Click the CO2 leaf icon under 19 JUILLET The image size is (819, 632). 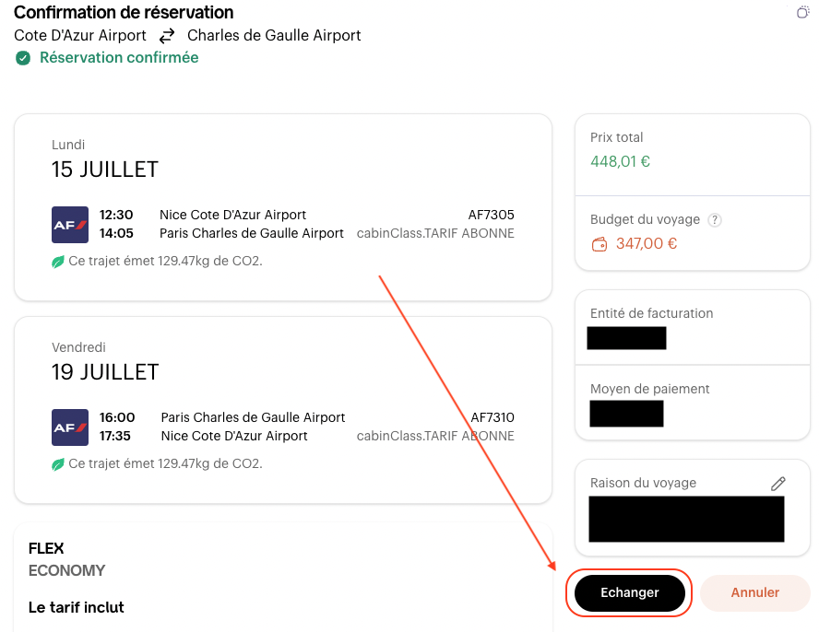click(x=58, y=464)
